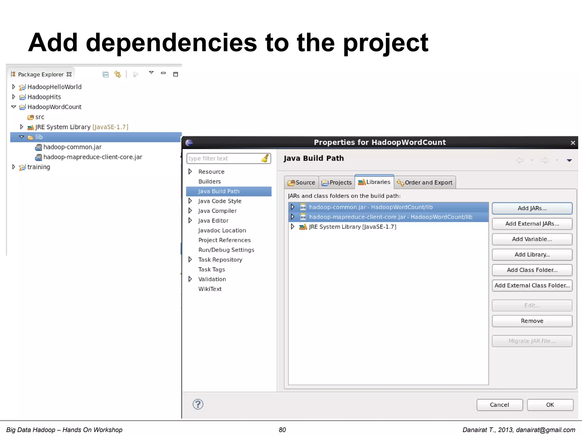Click the HadoopHits project icon
This screenshot has width=582, height=436.
coord(22,97)
